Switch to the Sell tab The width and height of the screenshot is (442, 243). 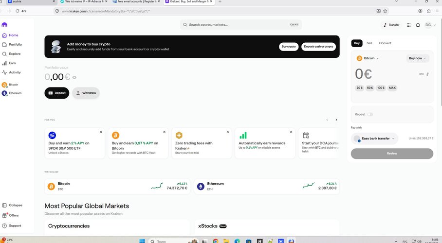pos(369,43)
